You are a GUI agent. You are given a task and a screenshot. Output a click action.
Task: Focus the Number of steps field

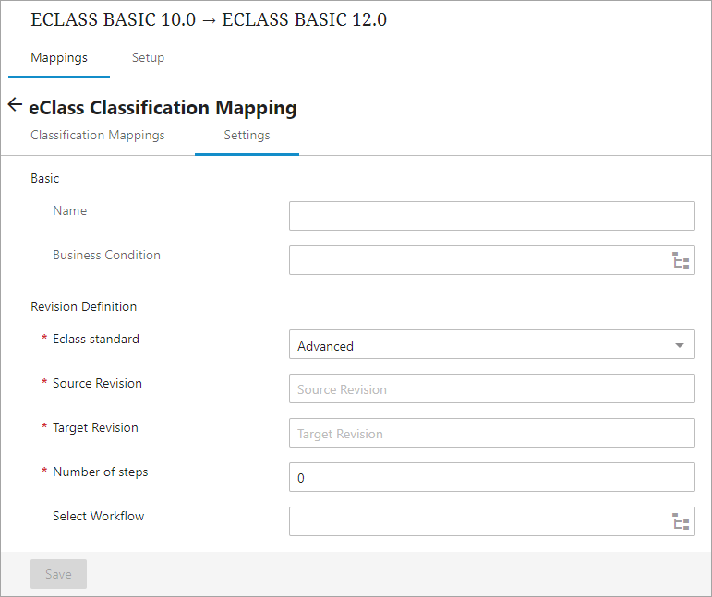point(491,478)
